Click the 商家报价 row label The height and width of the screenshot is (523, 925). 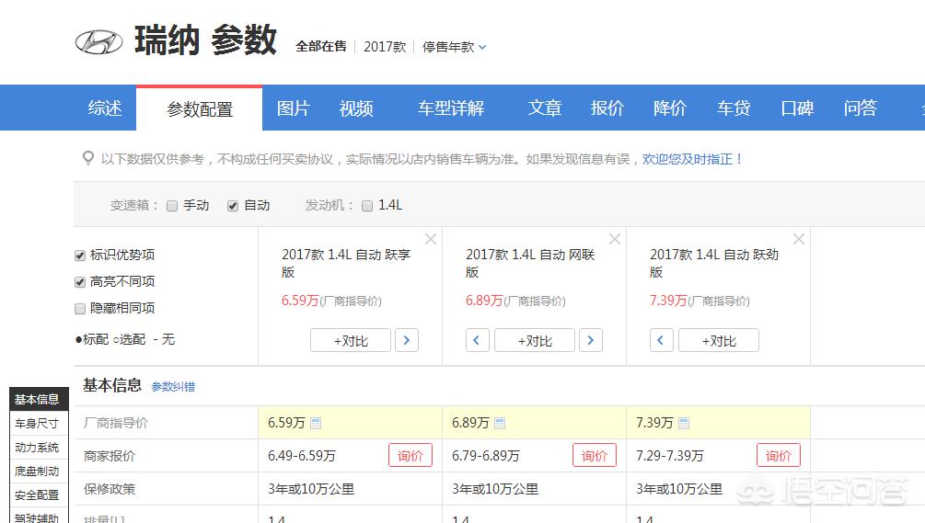click(110, 456)
